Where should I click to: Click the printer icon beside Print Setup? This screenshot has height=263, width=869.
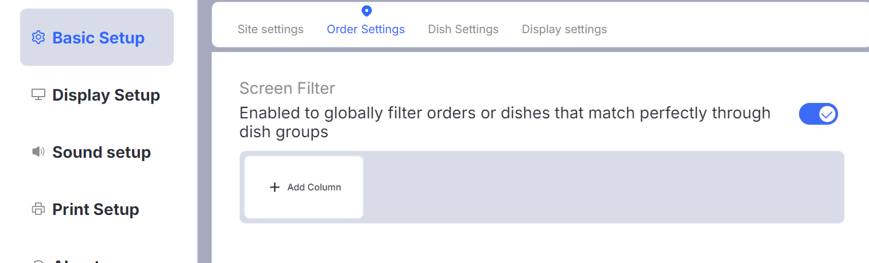(38, 209)
